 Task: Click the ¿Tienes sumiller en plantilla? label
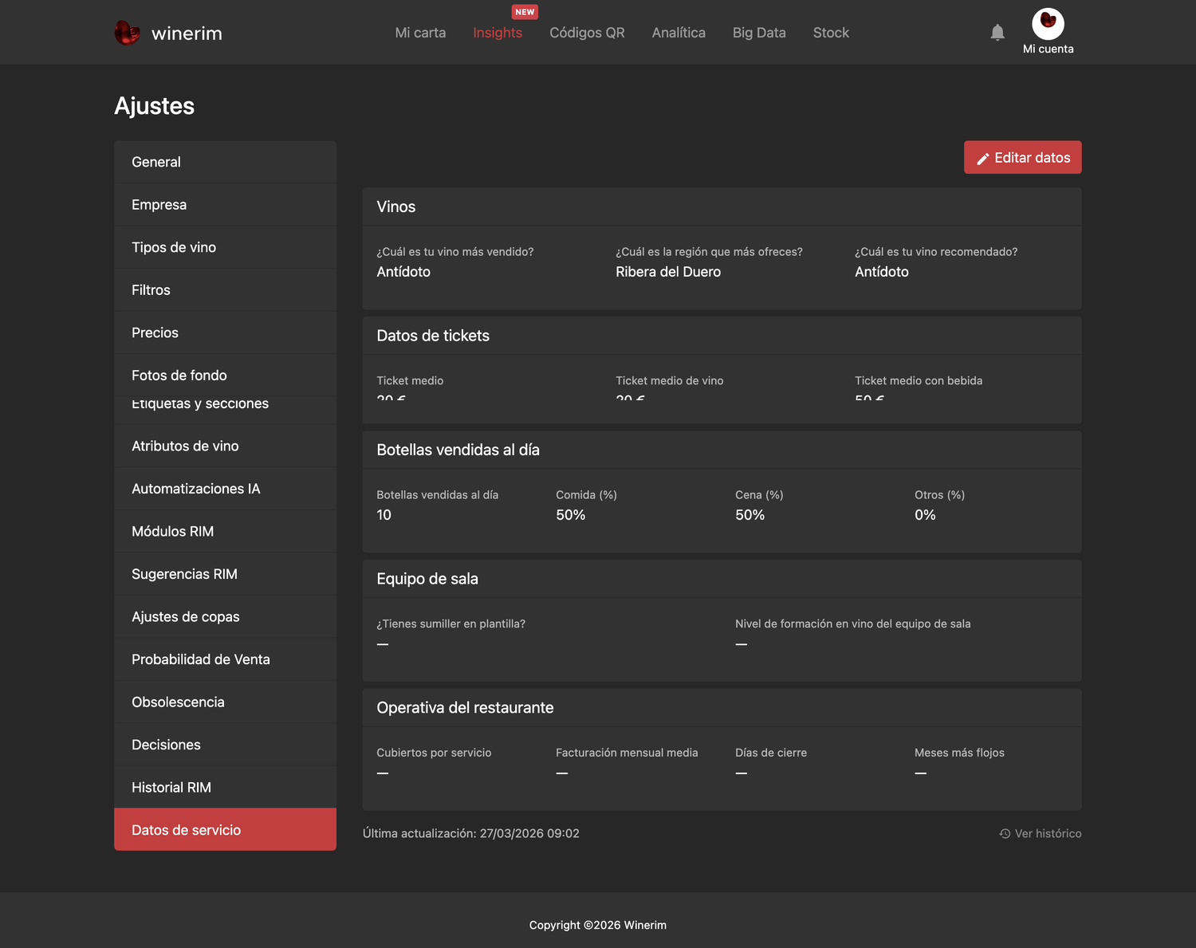coord(451,624)
